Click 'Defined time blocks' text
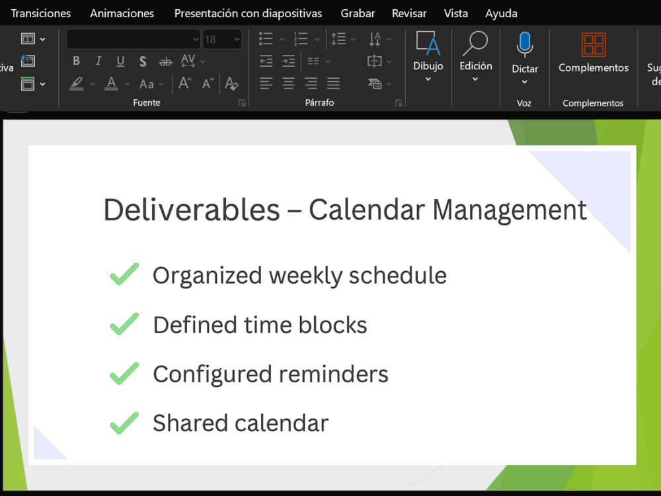This screenshot has width=661, height=496. tap(260, 325)
